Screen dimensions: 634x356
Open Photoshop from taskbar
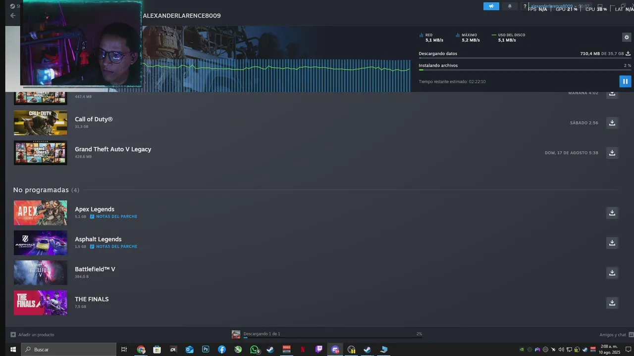(206, 350)
